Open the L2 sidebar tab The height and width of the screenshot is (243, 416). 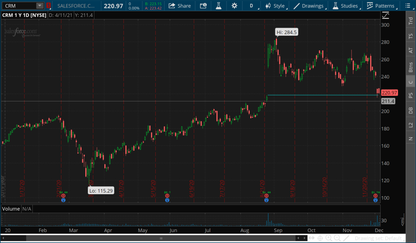tap(411, 124)
